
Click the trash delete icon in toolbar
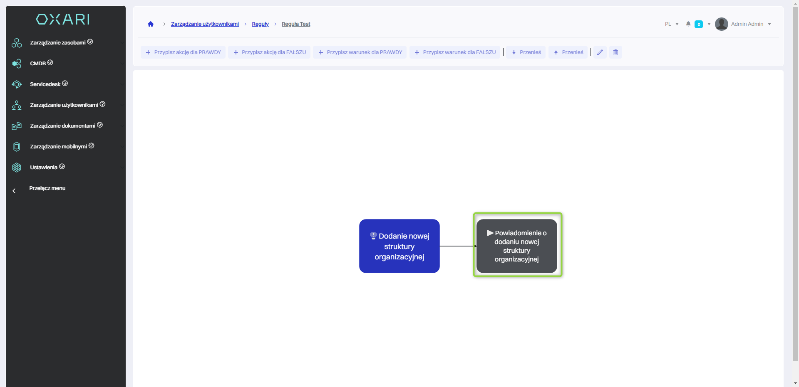pyautogui.click(x=615, y=52)
